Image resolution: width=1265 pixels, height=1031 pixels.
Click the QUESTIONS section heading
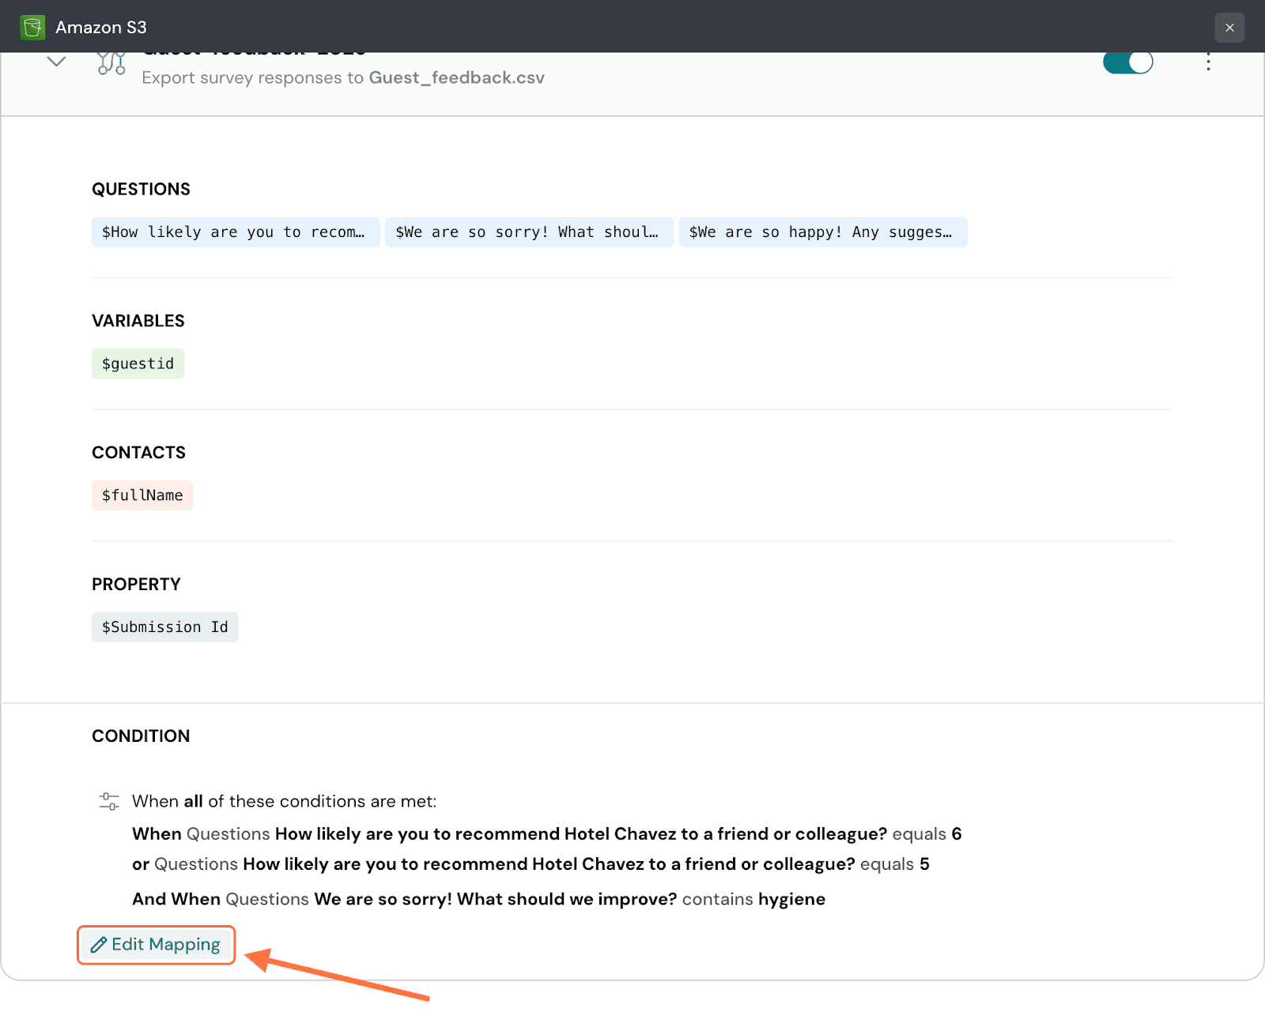pyautogui.click(x=141, y=190)
